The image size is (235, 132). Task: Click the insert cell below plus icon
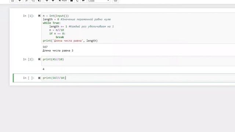[19, 1]
